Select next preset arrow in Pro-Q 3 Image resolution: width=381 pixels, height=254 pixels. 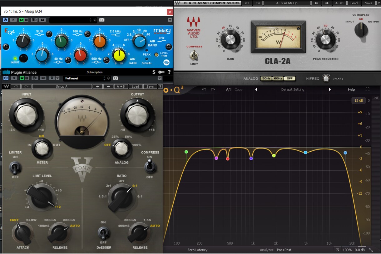pos(329,90)
